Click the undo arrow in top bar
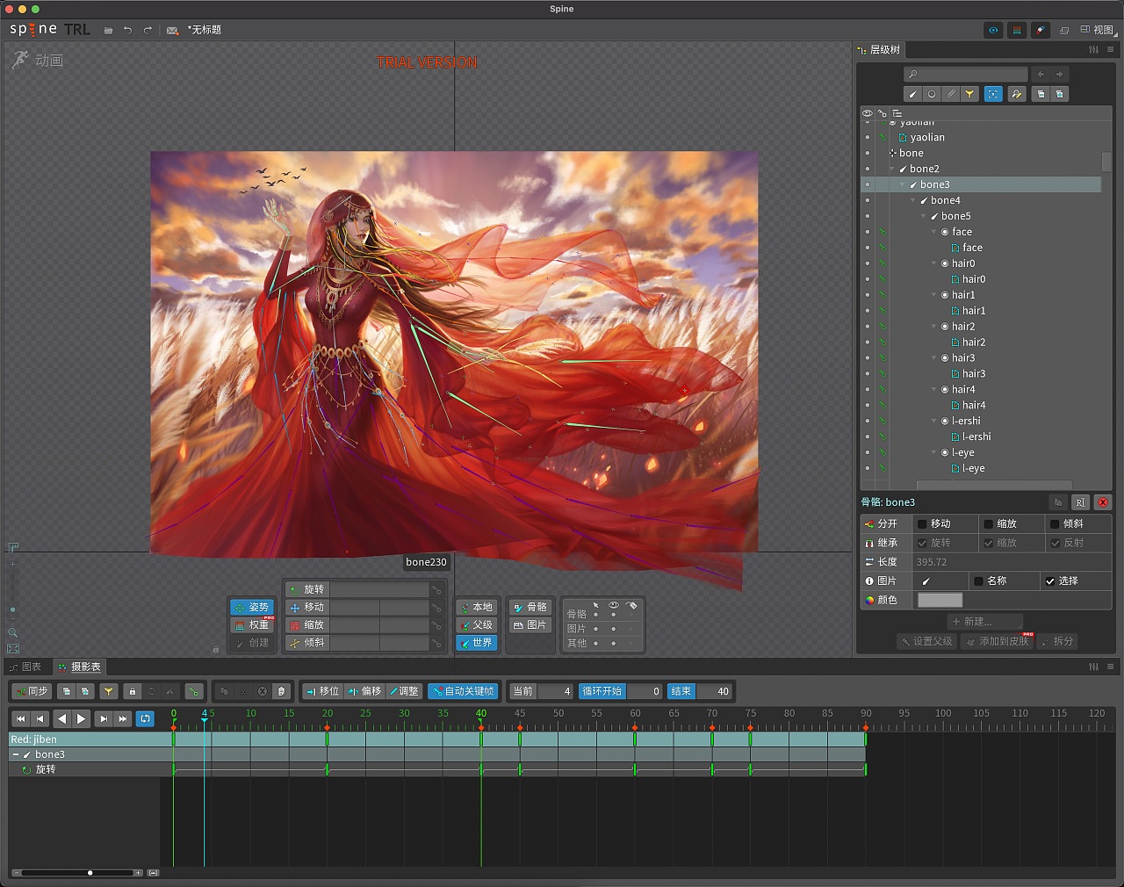The height and width of the screenshot is (887, 1124). point(128,30)
